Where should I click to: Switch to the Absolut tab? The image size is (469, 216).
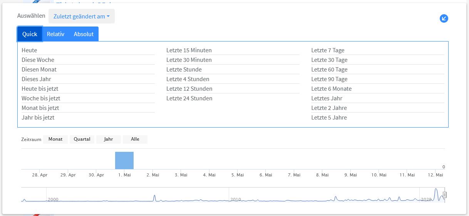click(x=84, y=34)
